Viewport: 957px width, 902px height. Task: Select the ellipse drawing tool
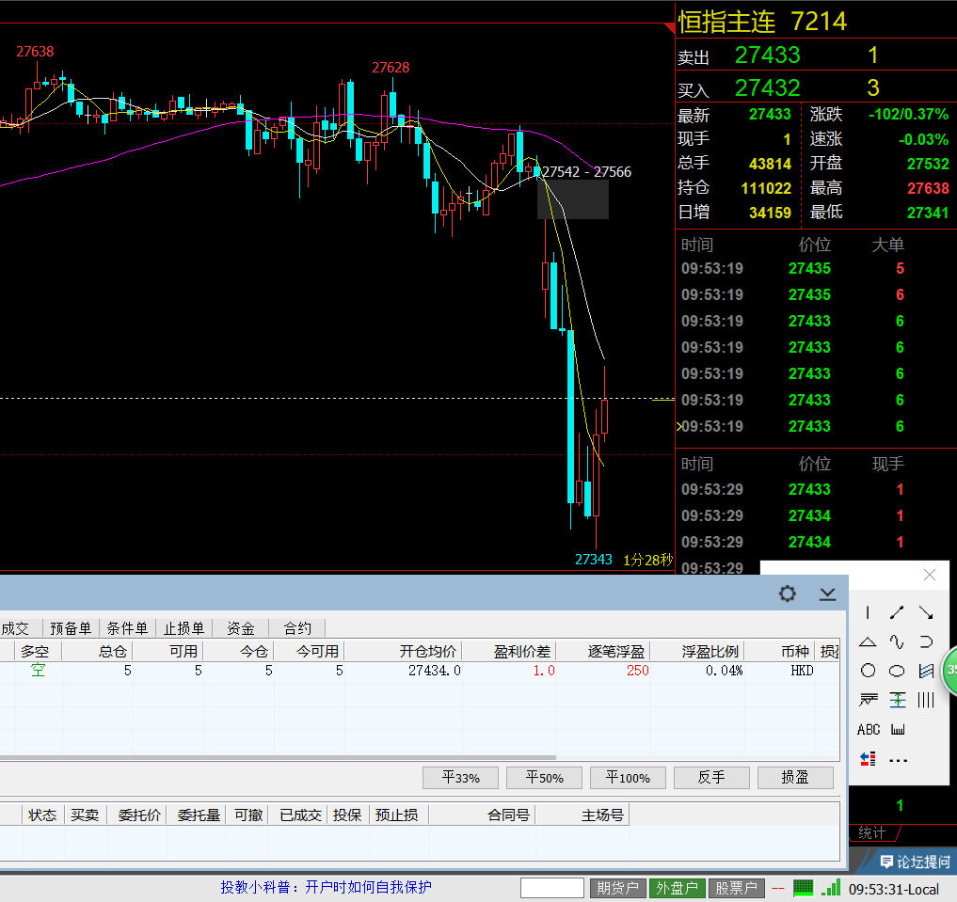(x=897, y=671)
